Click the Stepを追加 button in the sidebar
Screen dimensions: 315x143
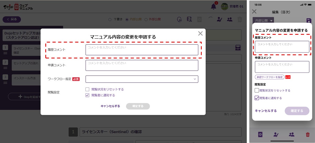tap(25, 97)
